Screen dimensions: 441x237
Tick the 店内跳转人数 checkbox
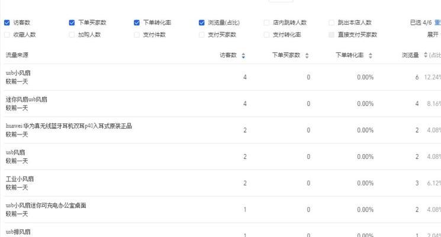[x=266, y=23]
